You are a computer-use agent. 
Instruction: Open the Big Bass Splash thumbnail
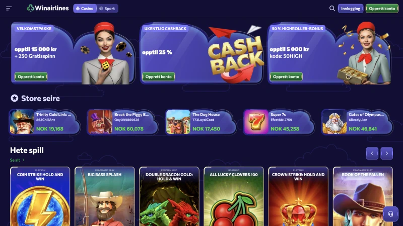(105, 196)
